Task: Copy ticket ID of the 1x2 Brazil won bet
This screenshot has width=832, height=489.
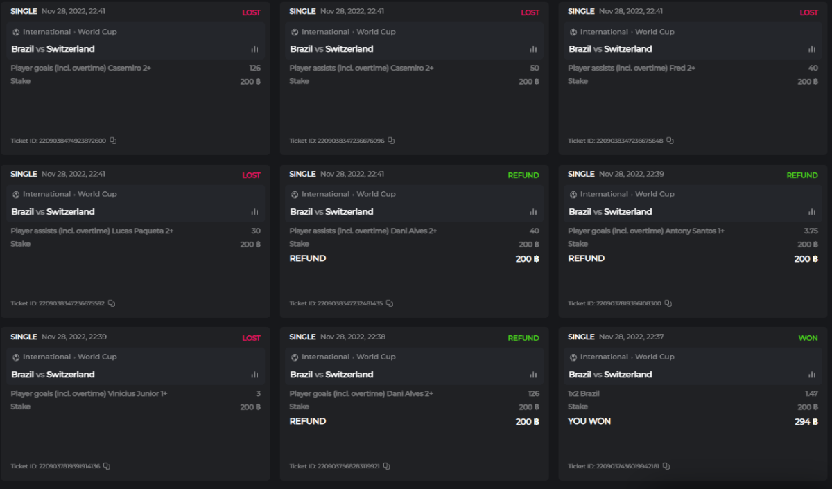Action: [x=666, y=466]
